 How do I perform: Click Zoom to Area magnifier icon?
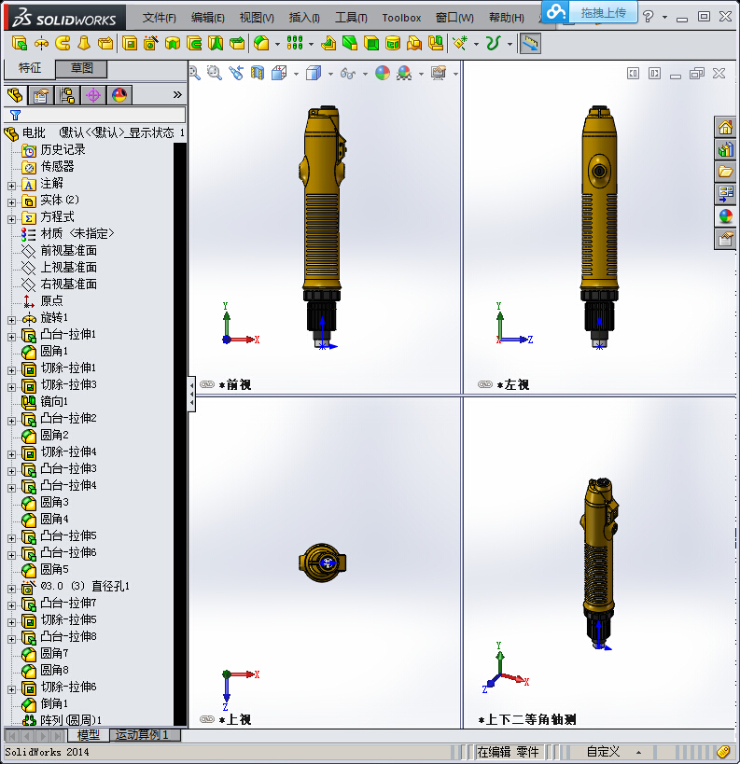pyautogui.click(x=215, y=74)
